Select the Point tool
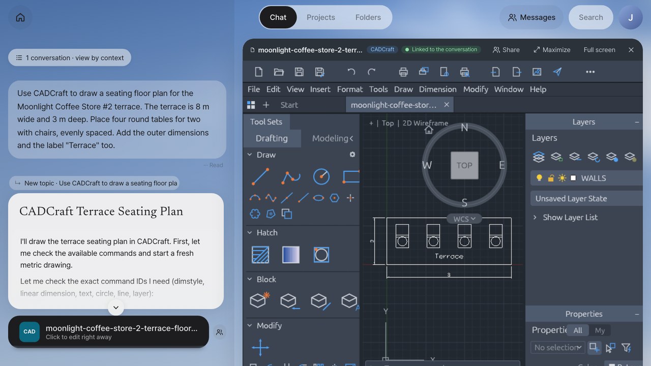 click(350, 198)
